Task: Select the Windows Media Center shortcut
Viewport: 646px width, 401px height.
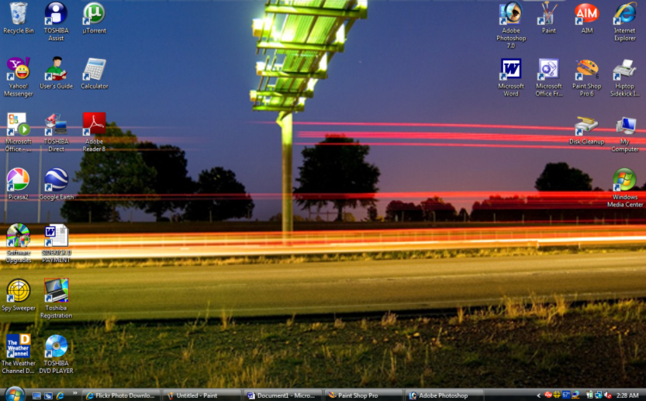Action: (624, 188)
